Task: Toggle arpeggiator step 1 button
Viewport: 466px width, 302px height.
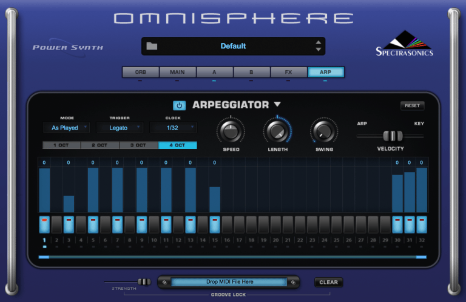Action: 44,225
